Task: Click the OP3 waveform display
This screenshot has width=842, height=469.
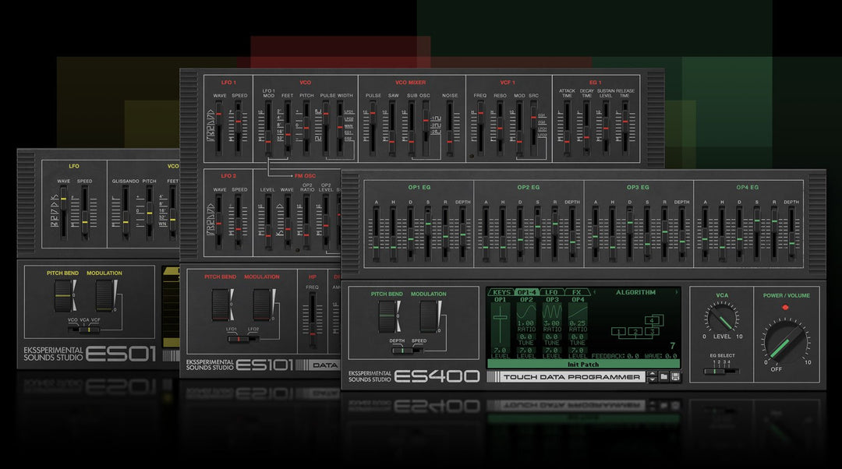Action: point(552,312)
